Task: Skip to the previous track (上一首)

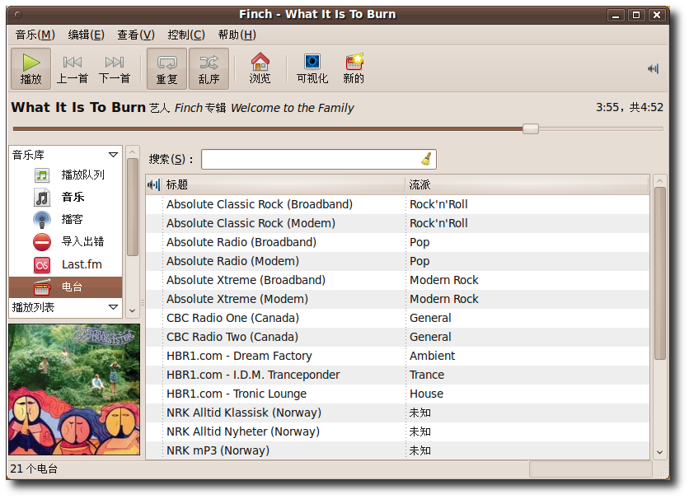Action: [73, 69]
